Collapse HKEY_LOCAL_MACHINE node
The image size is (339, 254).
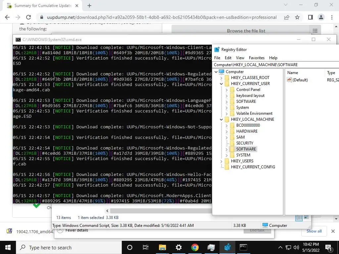pos(221,119)
